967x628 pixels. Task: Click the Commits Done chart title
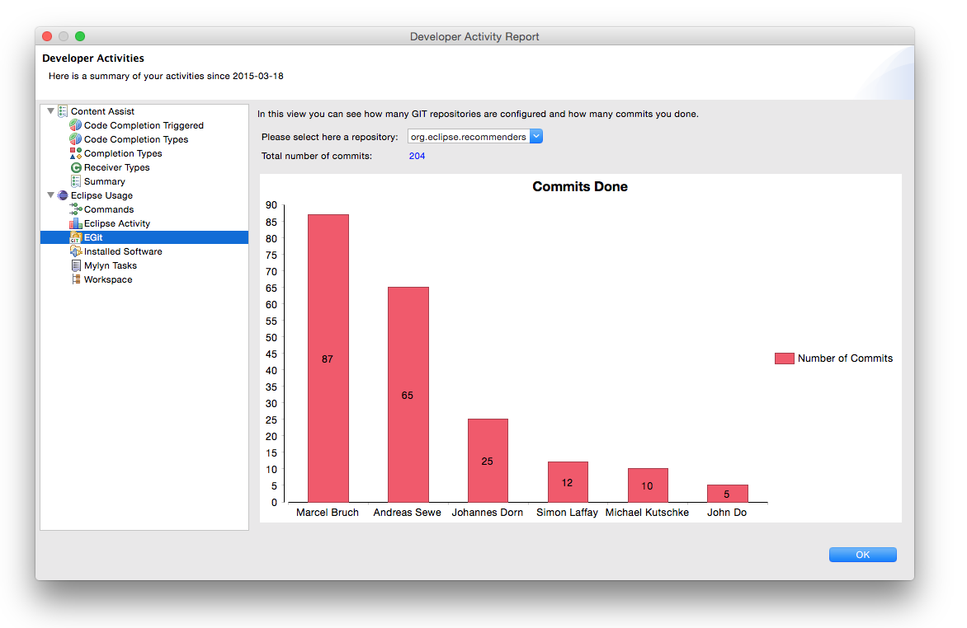point(580,187)
